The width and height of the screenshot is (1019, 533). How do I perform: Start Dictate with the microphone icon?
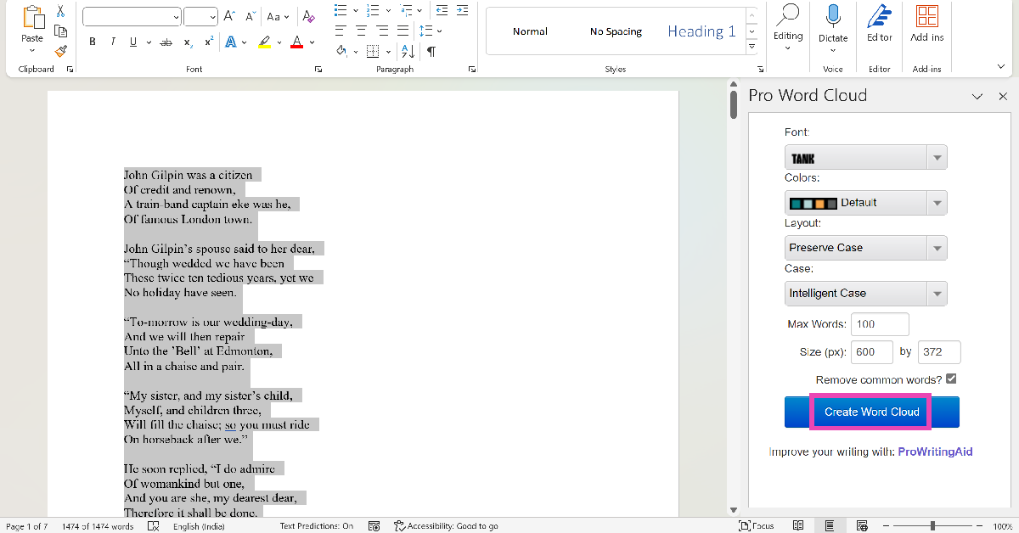(833, 17)
